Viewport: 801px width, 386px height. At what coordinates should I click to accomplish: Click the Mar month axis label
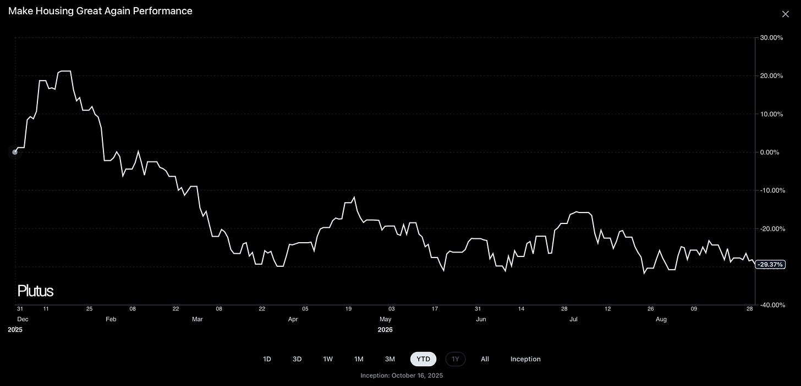click(197, 319)
